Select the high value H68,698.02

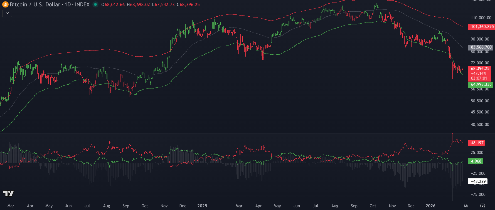pos(138,4)
